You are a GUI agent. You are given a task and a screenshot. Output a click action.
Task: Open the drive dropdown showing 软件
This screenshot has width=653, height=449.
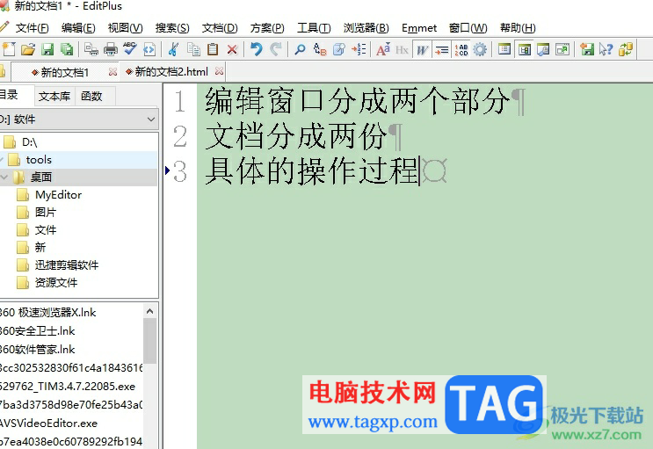point(79,119)
